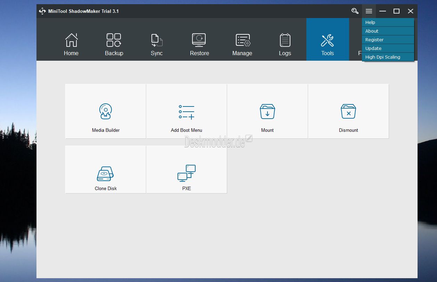This screenshot has height=282, width=437.
Task: Select About menu entry
Action: coord(388,31)
